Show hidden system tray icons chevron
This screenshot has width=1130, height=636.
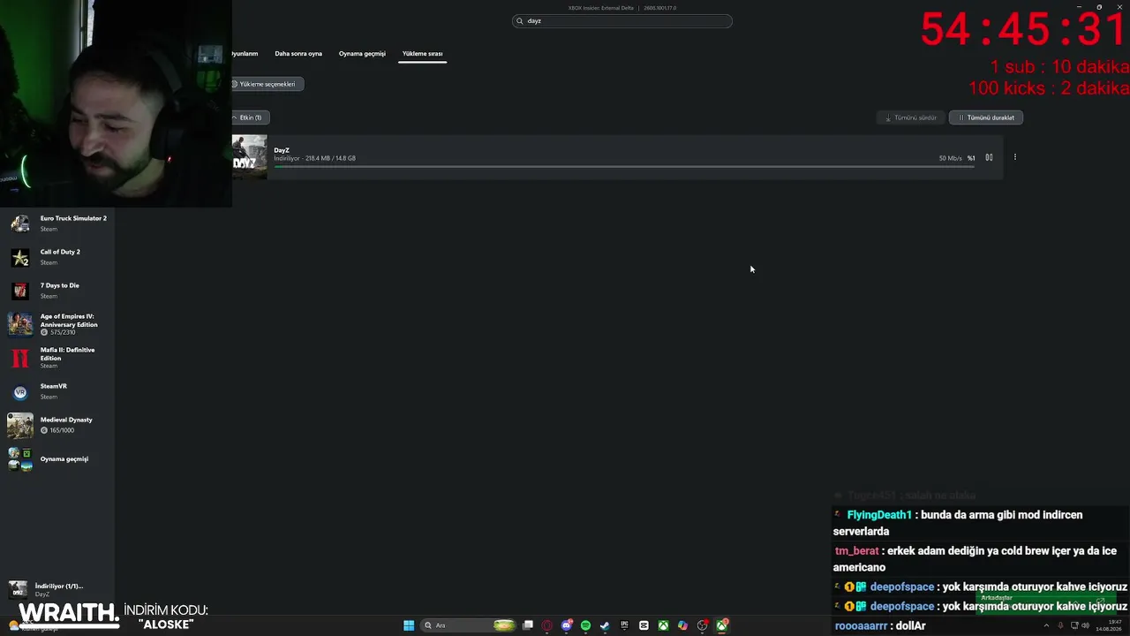click(1048, 625)
